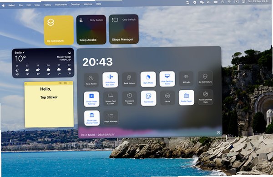Disable Show User Library Folder tile
The height and width of the screenshot is (177, 273).
click(x=92, y=118)
